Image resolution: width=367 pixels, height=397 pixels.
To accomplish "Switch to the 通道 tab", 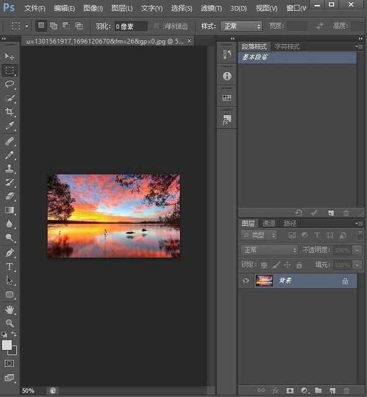I will pos(269,224).
